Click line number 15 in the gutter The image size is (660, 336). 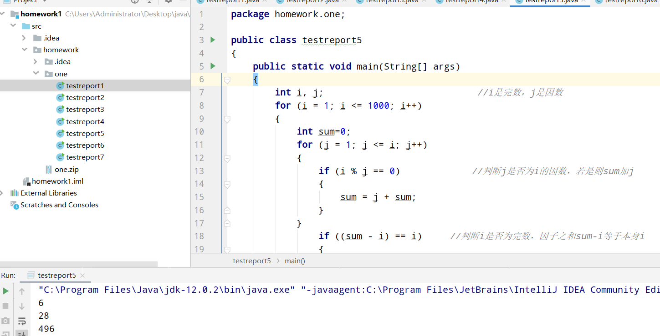(x=199, y=197)
